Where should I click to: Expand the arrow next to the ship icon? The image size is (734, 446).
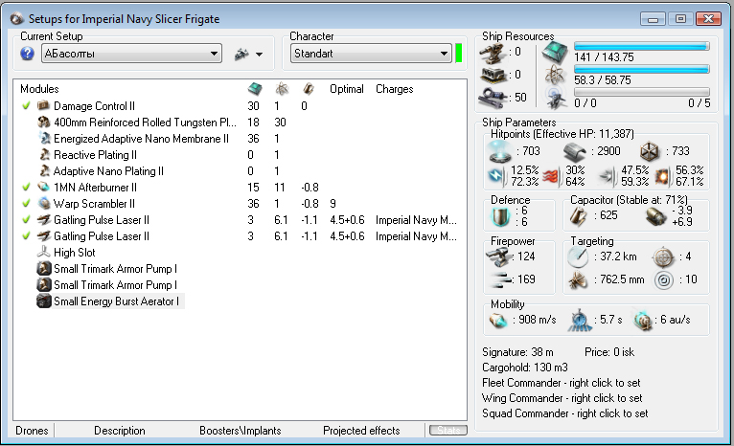pos(259,55)
